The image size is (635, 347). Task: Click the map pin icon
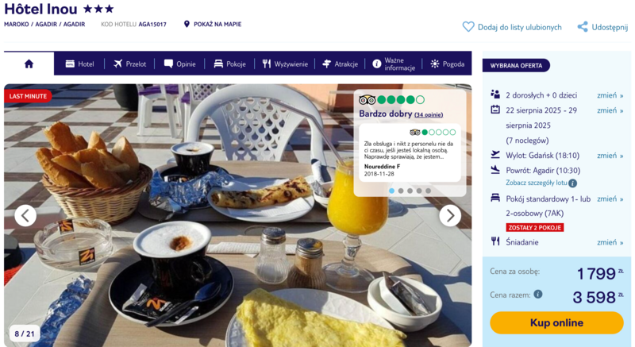pos(187,25)
